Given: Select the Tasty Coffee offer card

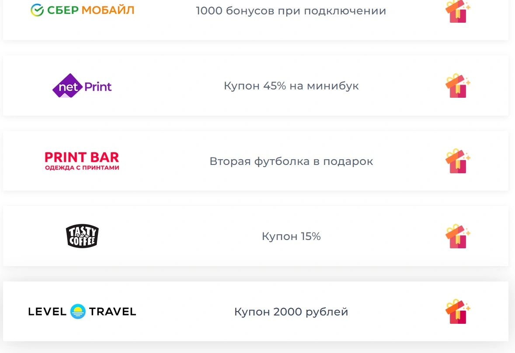Looking at the screenshot, I should point(256,236).
